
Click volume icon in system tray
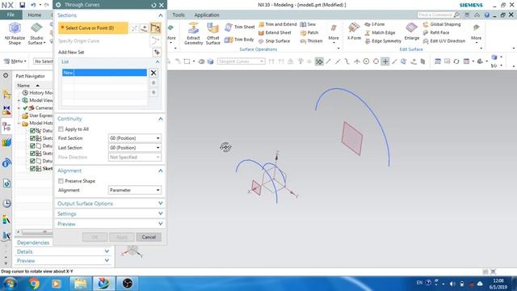pyautogui.click(x=452, y=284)
